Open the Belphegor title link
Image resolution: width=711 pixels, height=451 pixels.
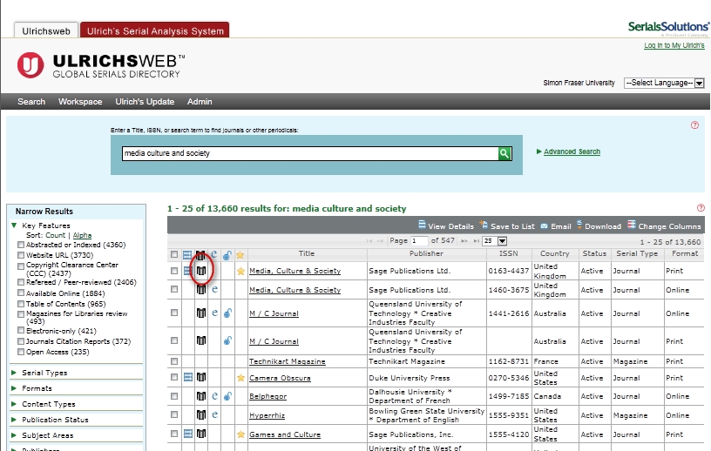coord(267,396)
